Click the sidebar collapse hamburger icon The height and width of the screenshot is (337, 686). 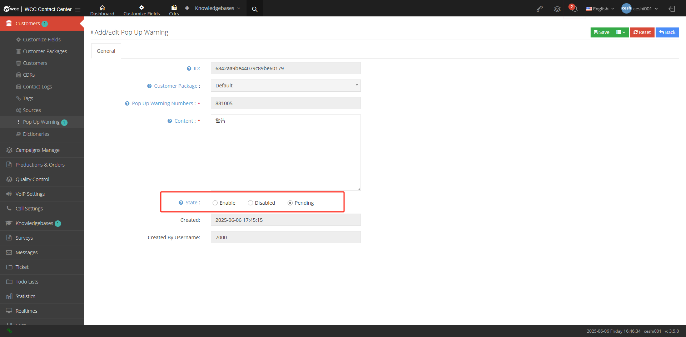pyautogui.click(x=78, y=9)
